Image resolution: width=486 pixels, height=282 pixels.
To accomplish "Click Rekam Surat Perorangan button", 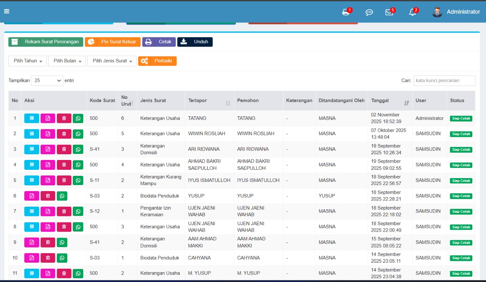I will point(46,42).
